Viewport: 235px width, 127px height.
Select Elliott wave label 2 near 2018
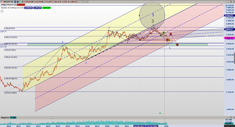86,63
